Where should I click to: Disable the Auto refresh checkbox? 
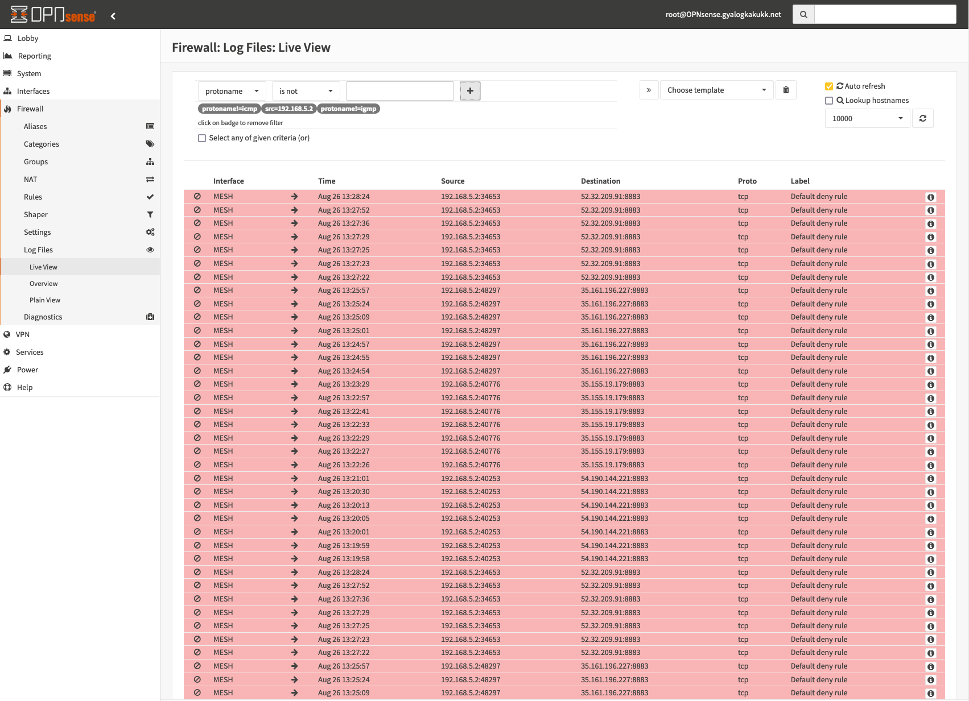pyautogui.click(x=829, y=86)
